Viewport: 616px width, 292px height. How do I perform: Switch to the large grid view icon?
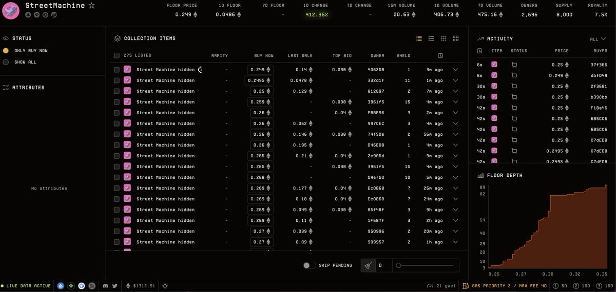click(x=456, y=38)
